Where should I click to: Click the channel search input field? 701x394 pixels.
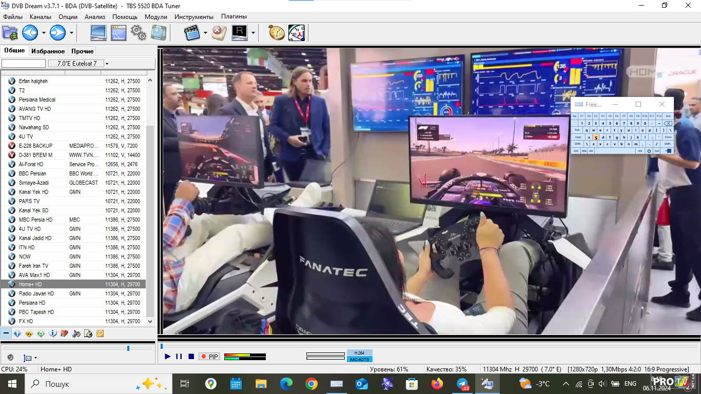pyautogui.click(x=24, y=64)
